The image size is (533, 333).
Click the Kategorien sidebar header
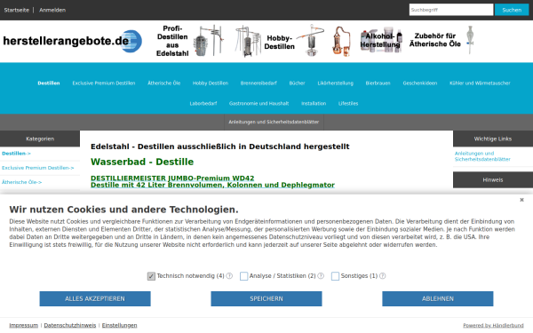point(40,139)
